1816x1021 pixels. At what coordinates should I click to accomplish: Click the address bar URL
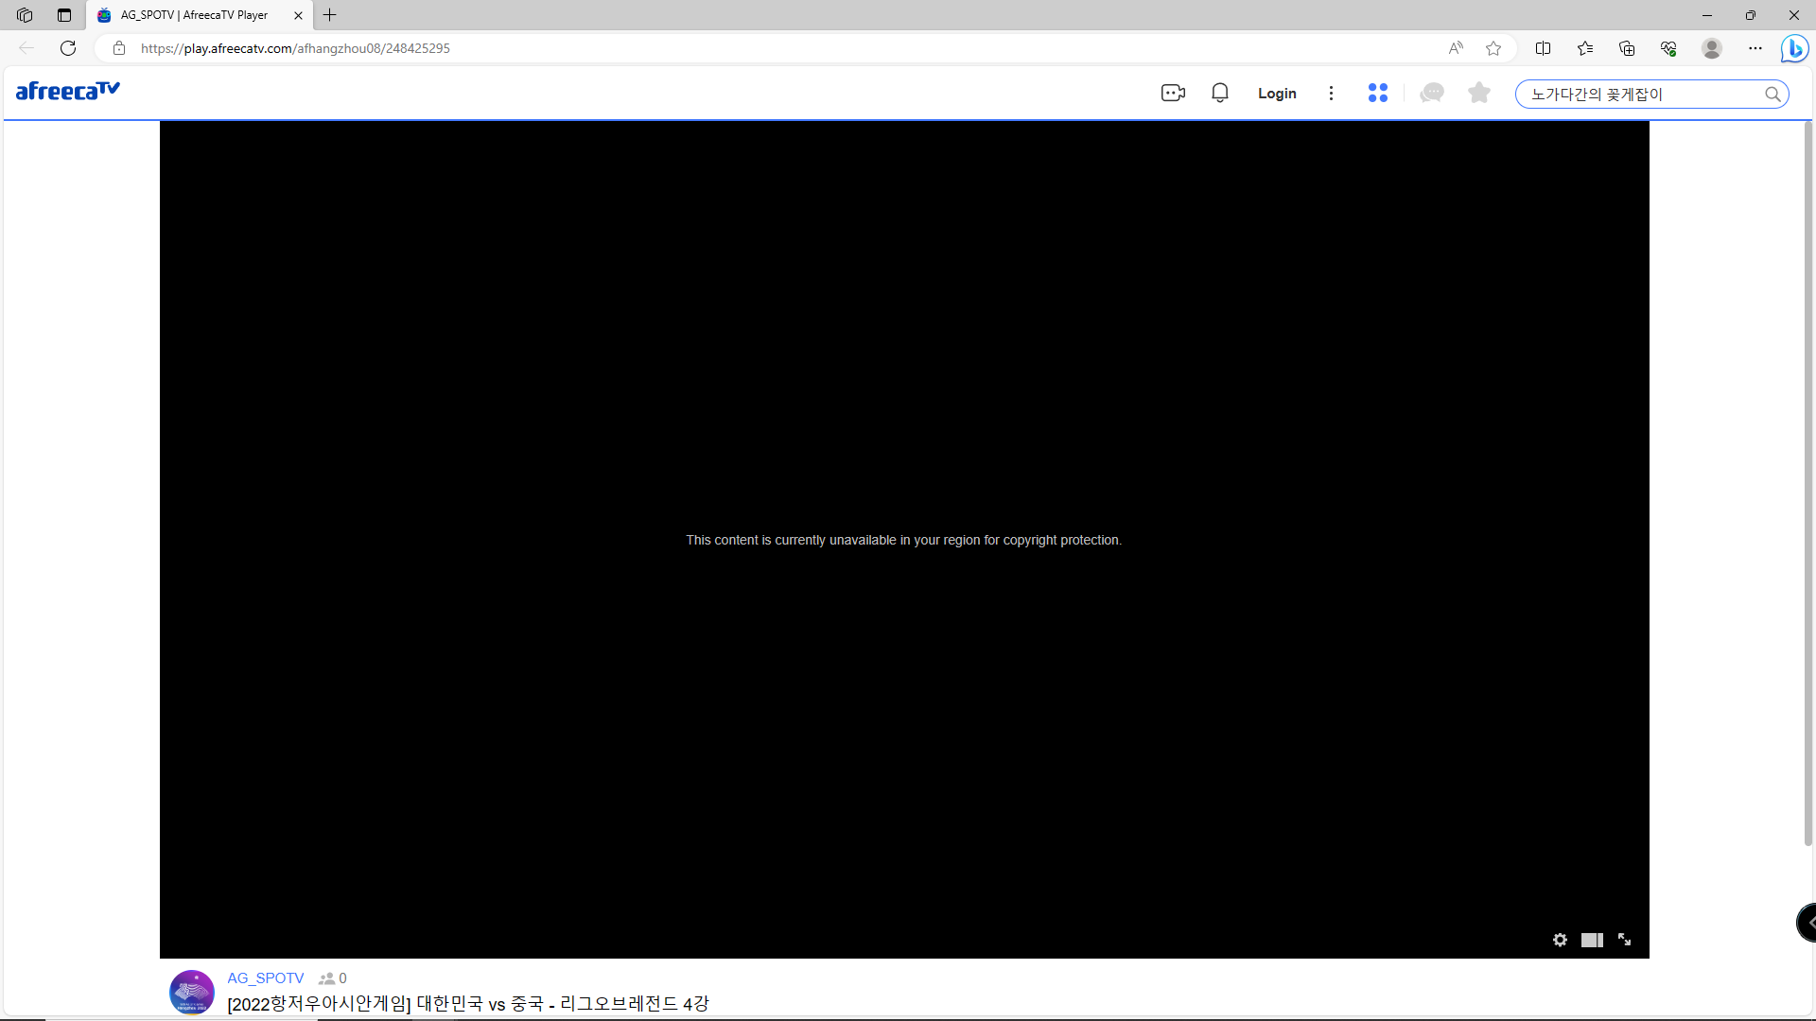295,48
